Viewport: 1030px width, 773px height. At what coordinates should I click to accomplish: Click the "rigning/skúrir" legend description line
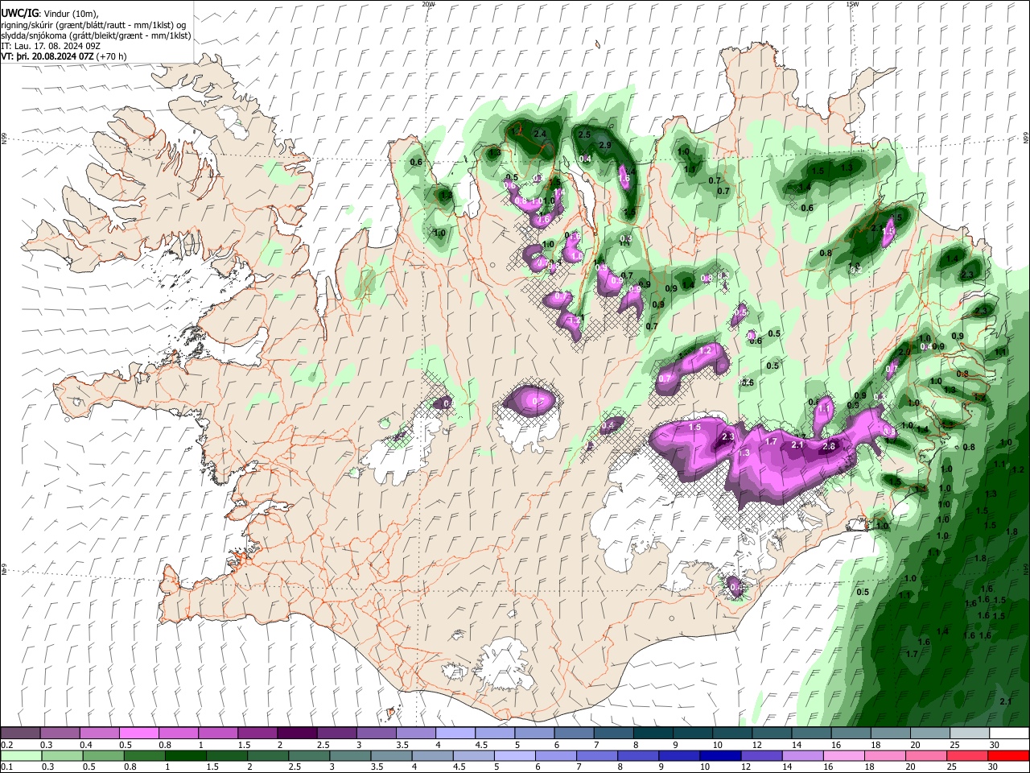point(93,25)
